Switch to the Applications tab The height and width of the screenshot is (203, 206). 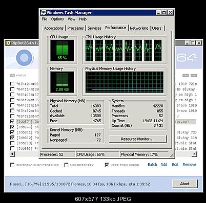pos(54,28)
